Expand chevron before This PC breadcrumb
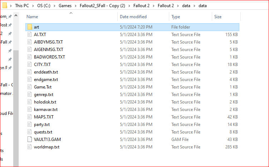The width and height of the screenshot is (269, 167). (11, 6)
